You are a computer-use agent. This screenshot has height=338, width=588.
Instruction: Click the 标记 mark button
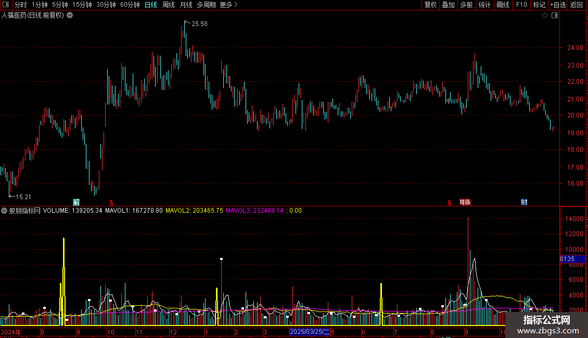tap(539, 5)
